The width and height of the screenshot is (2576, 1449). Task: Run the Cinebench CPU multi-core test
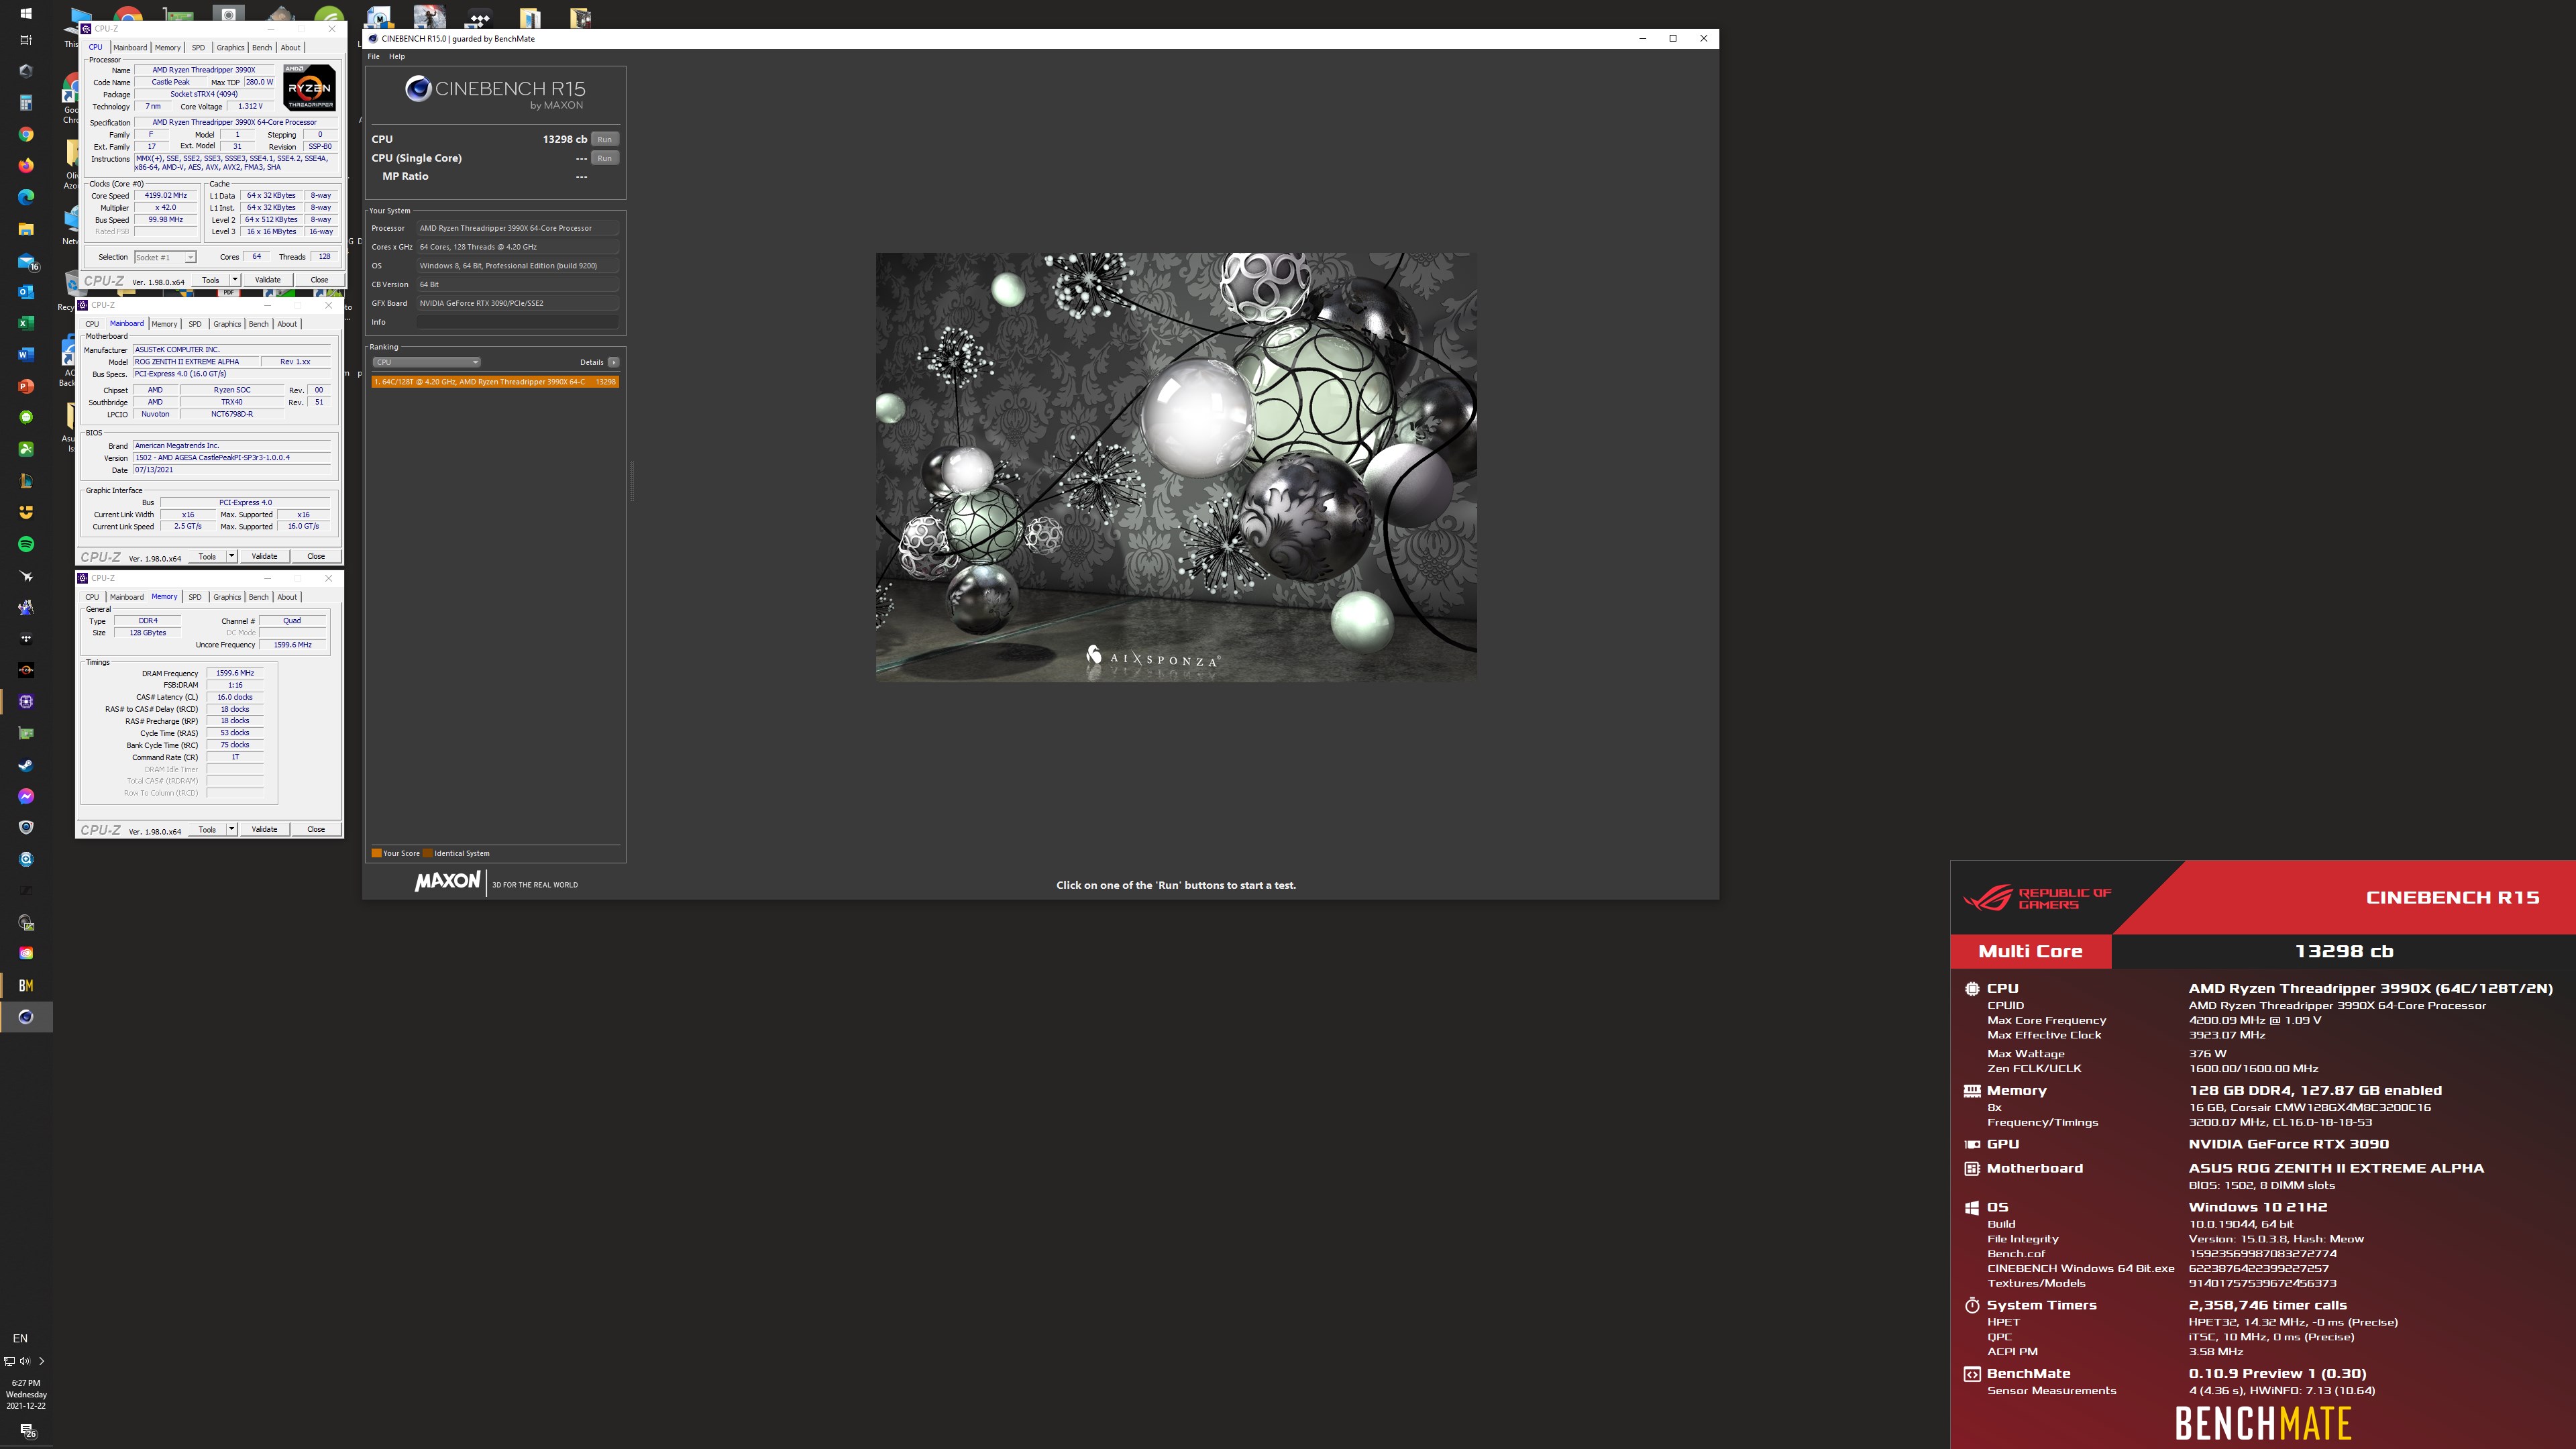point(605,139)
